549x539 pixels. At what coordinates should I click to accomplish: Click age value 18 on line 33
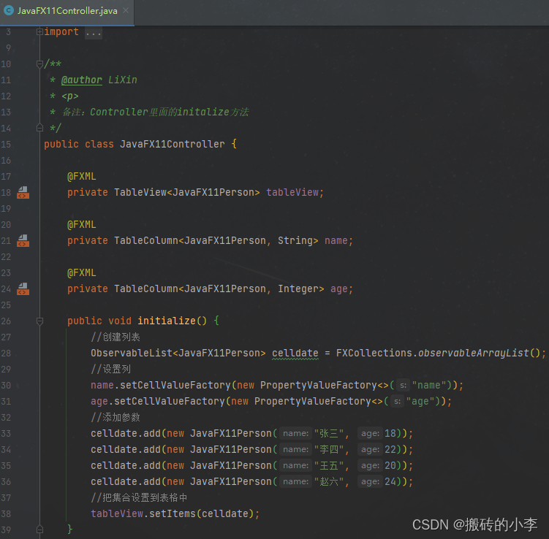coord(390,434)
